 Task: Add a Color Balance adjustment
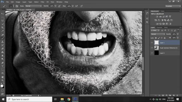pos(159,20)
